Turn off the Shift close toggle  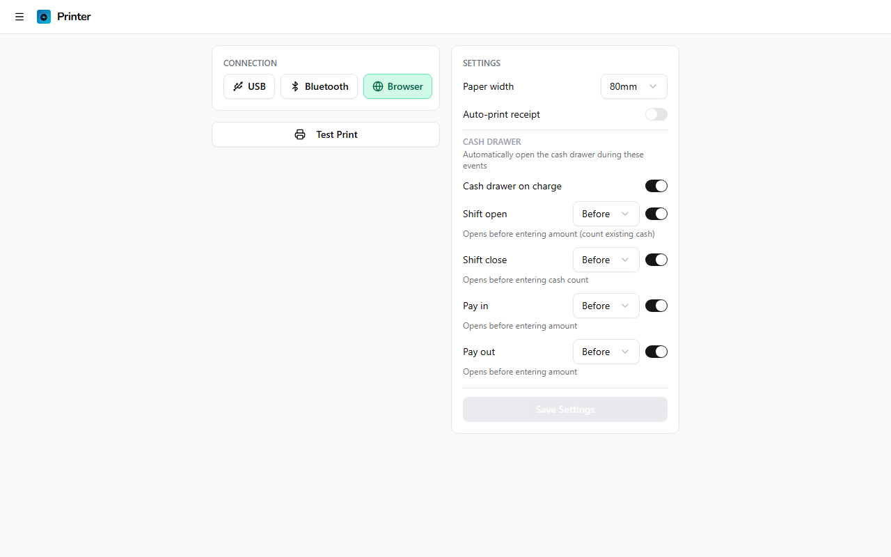(656, 260)
